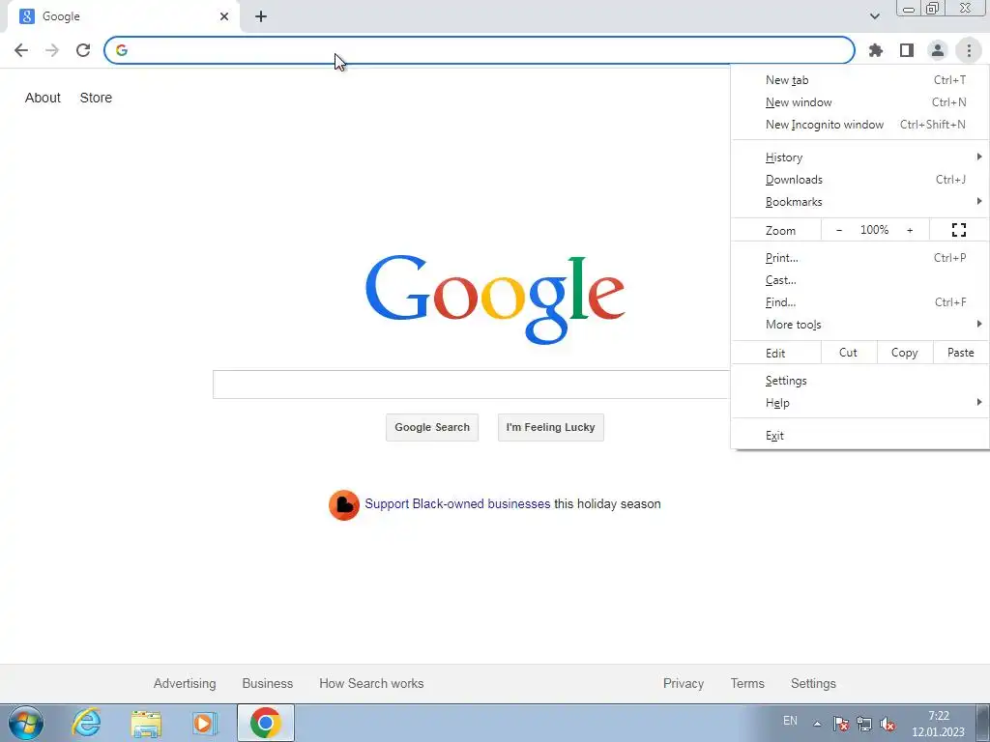
Task: Launch Internet Explorer from taskbar
Action: pos(86,723)
